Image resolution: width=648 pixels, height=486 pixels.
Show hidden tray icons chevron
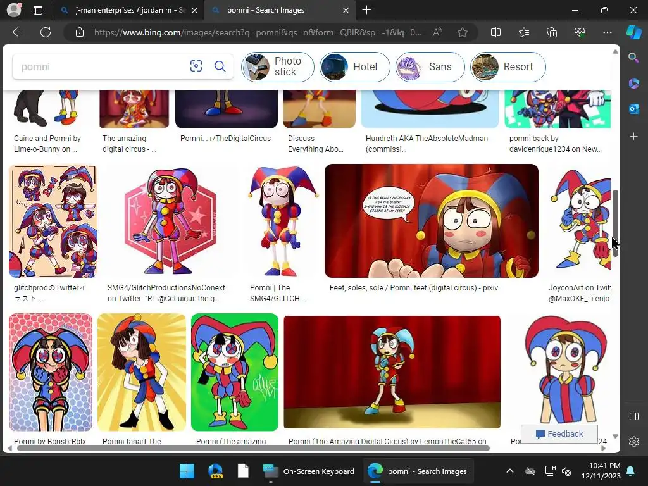[x=510, y=471]
